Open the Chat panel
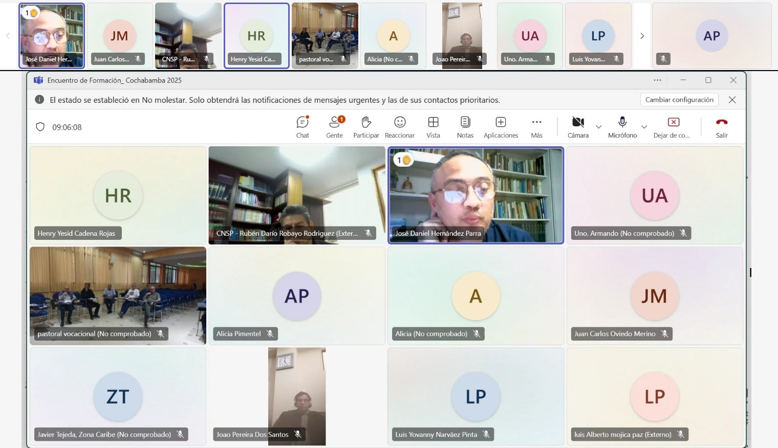The height and width of the screenshot is (448, 778). tap(302, 127)
